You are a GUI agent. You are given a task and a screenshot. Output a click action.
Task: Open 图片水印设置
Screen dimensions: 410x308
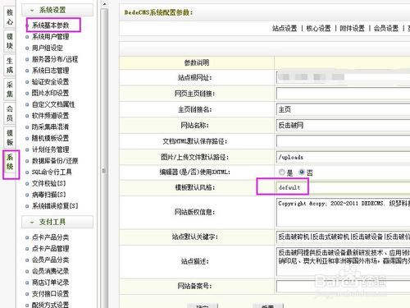[x=50, y=93]
